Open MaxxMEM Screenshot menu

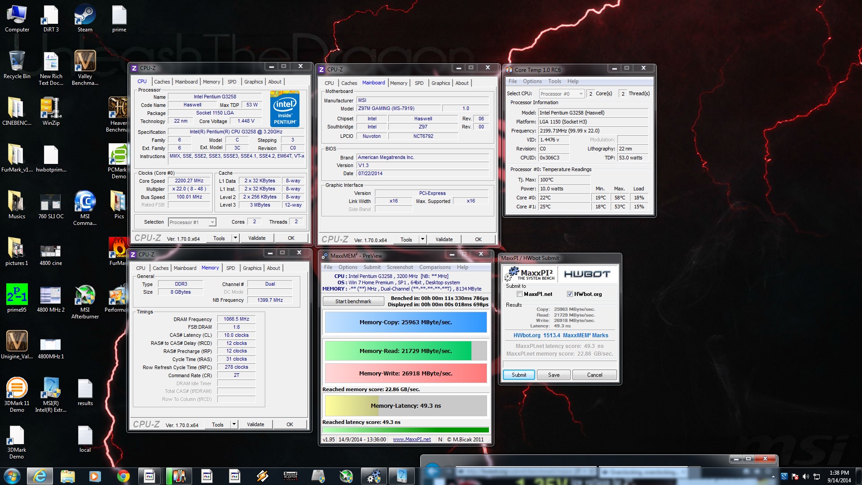[400, 267]
